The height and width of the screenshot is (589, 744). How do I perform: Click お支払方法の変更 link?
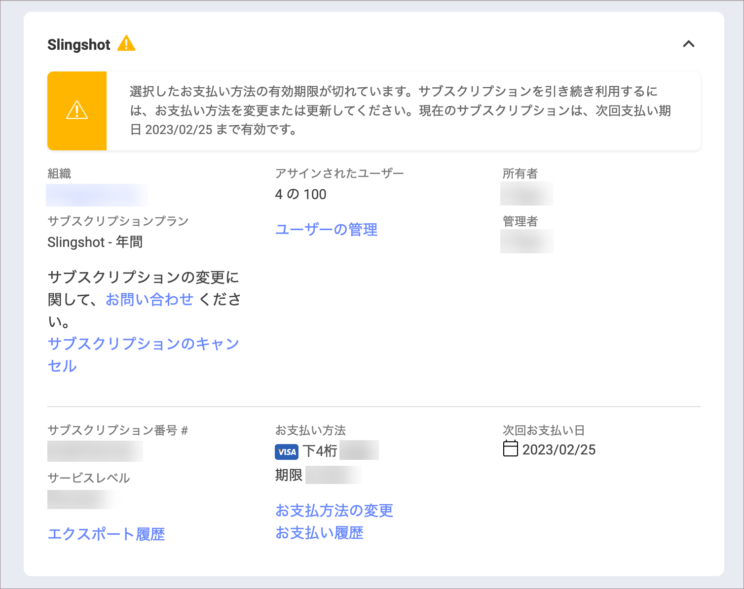(334, 511)
